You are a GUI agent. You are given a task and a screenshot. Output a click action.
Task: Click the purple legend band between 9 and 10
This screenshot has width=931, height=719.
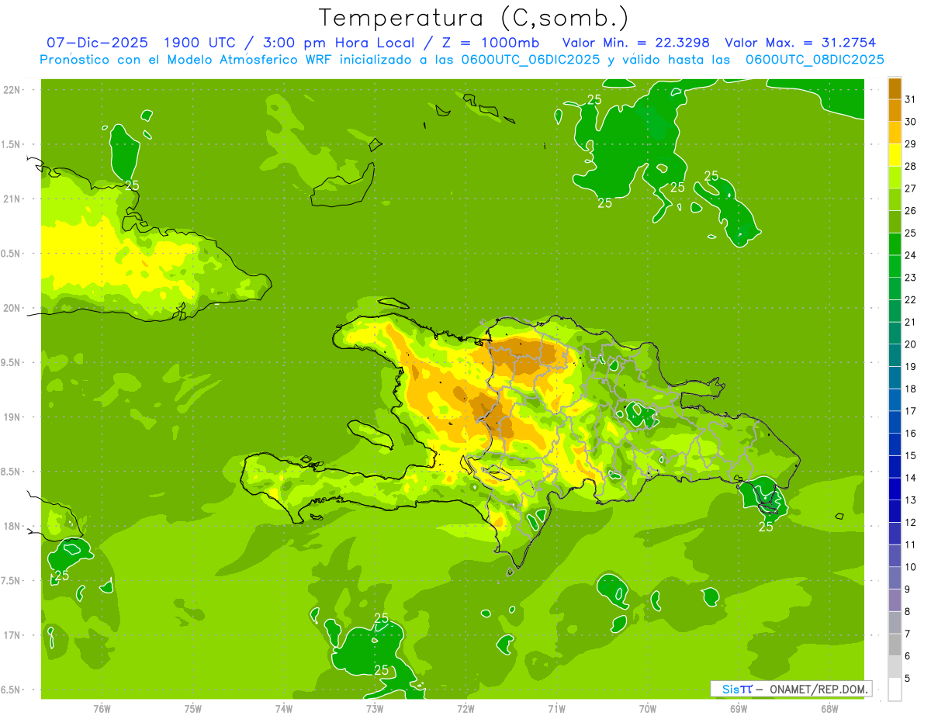895,579
